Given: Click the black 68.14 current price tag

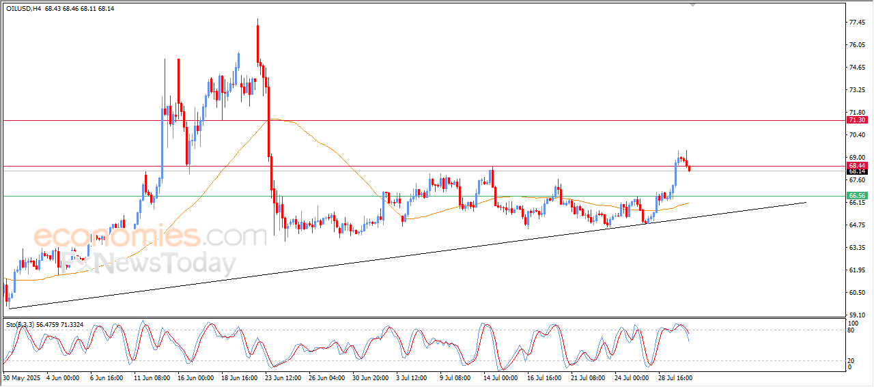Looking at the screenshot, I should (x=856, y=171).
